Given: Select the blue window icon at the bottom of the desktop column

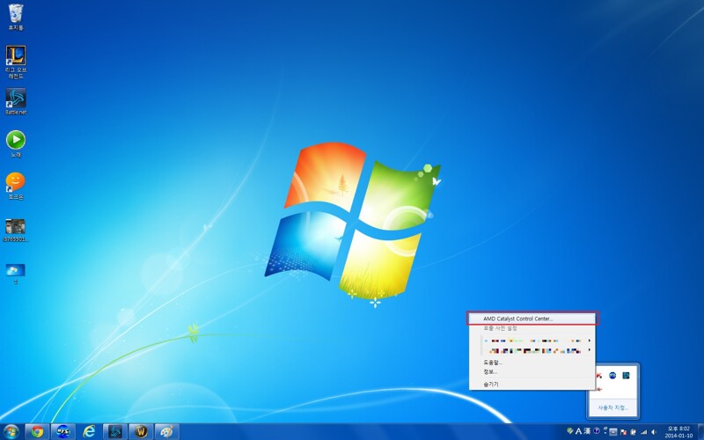Looking at the screenshot, I should [15, 274].
